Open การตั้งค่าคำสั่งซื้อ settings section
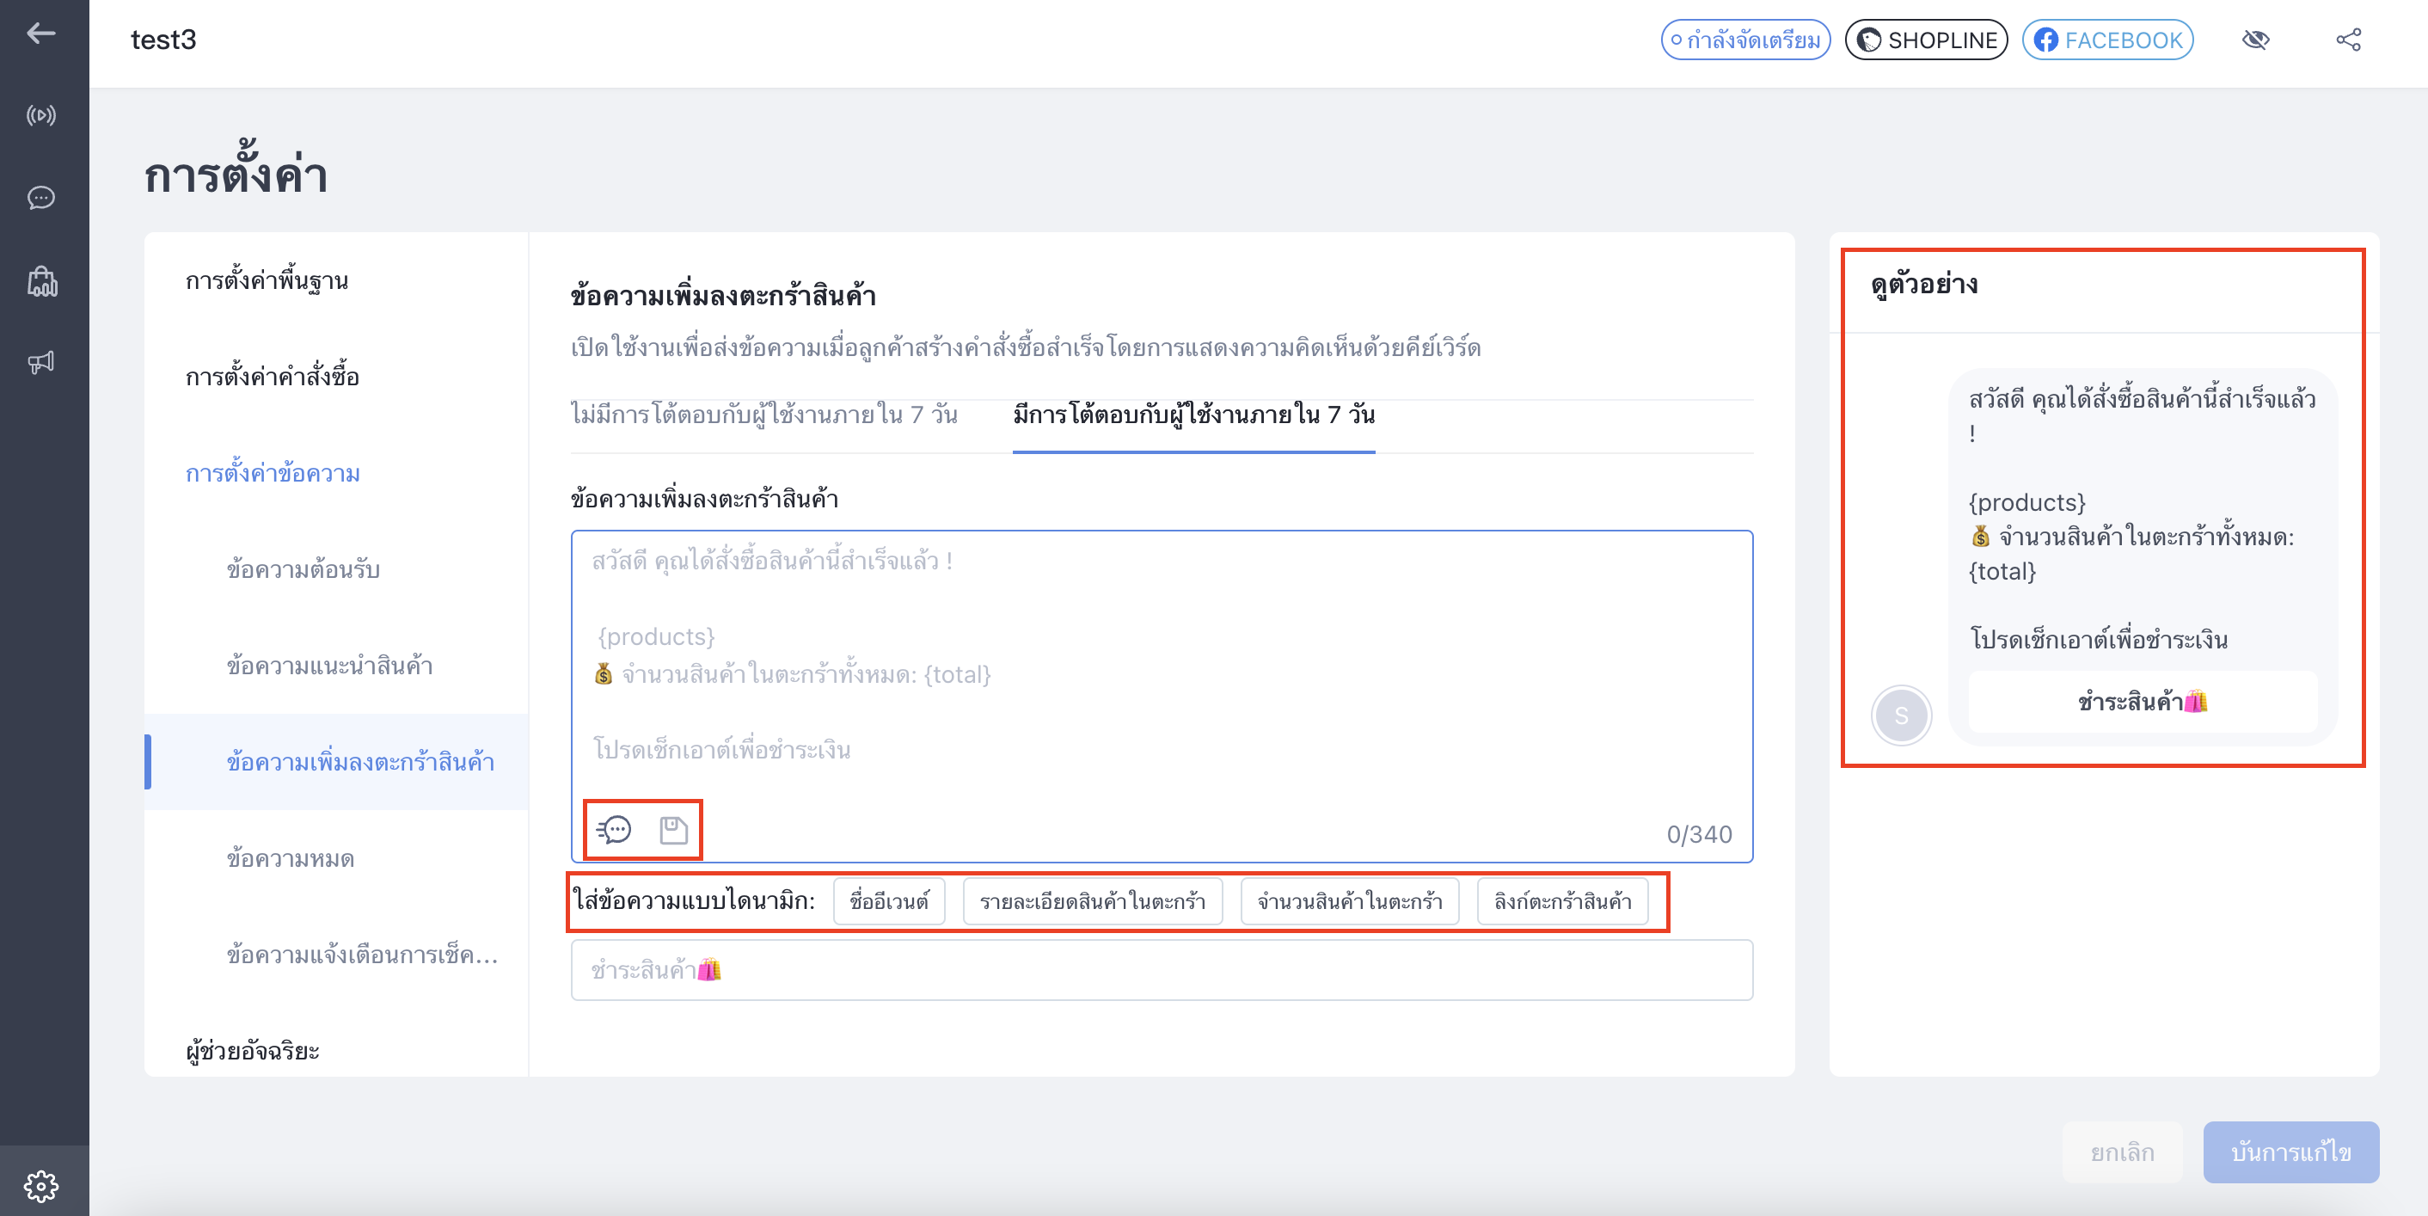 273,377
